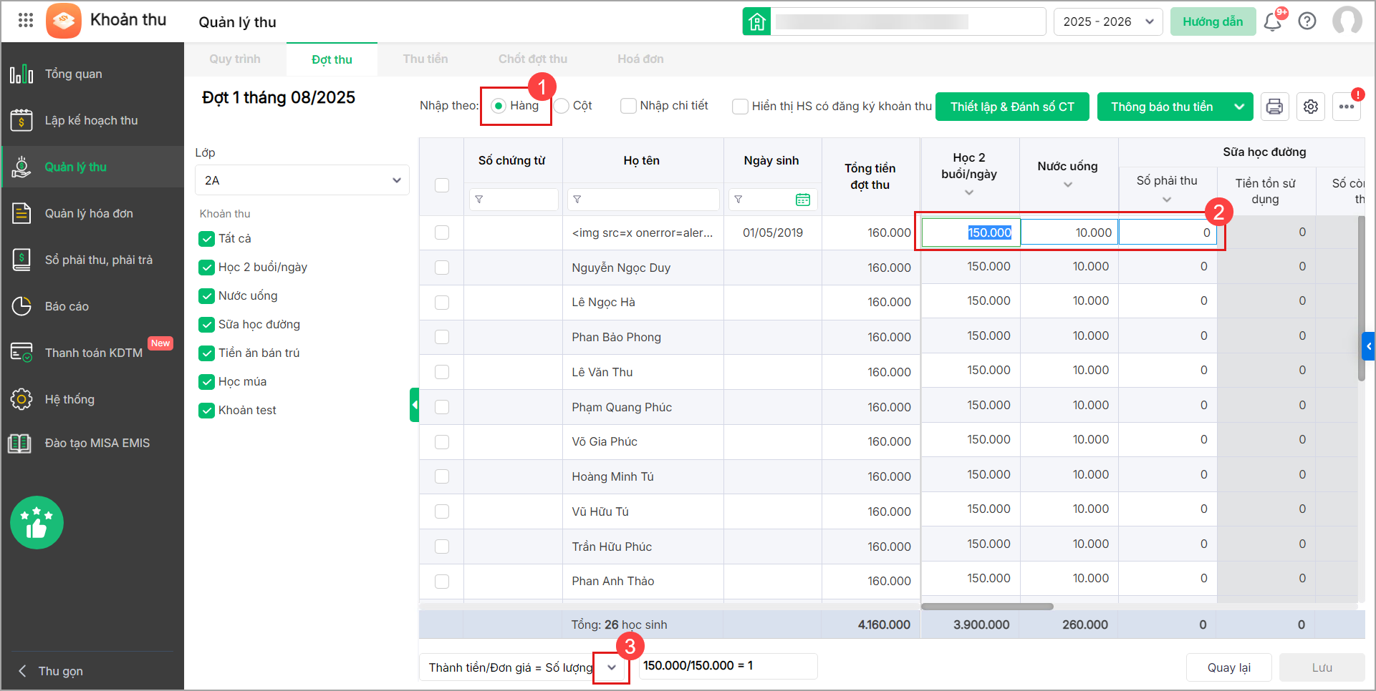Open the school year 2025 - 2026 dropdown
The image size is (1376, 691).
1107,21
